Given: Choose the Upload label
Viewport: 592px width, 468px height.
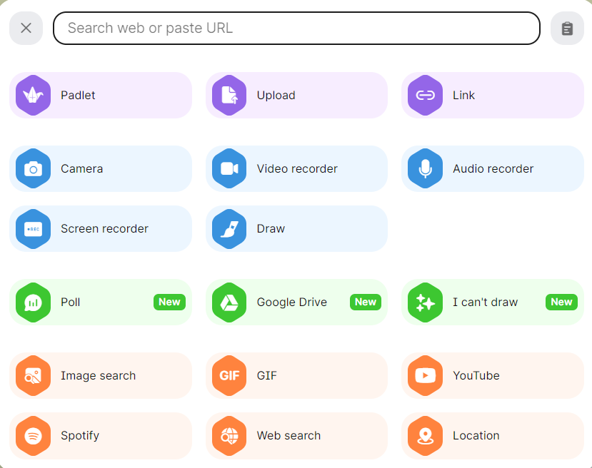Looking at the screenshot, I should click(x=276, y=95).
